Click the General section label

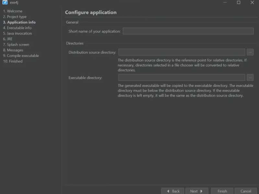coord(72,22)
